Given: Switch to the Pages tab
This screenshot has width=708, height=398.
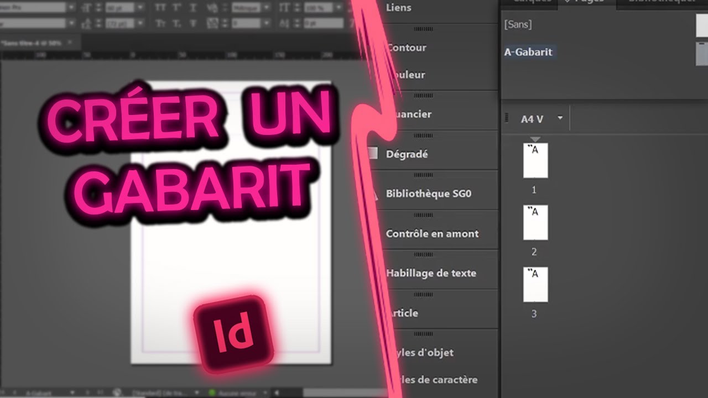Looking at the screenshot, I should point(587,3).
